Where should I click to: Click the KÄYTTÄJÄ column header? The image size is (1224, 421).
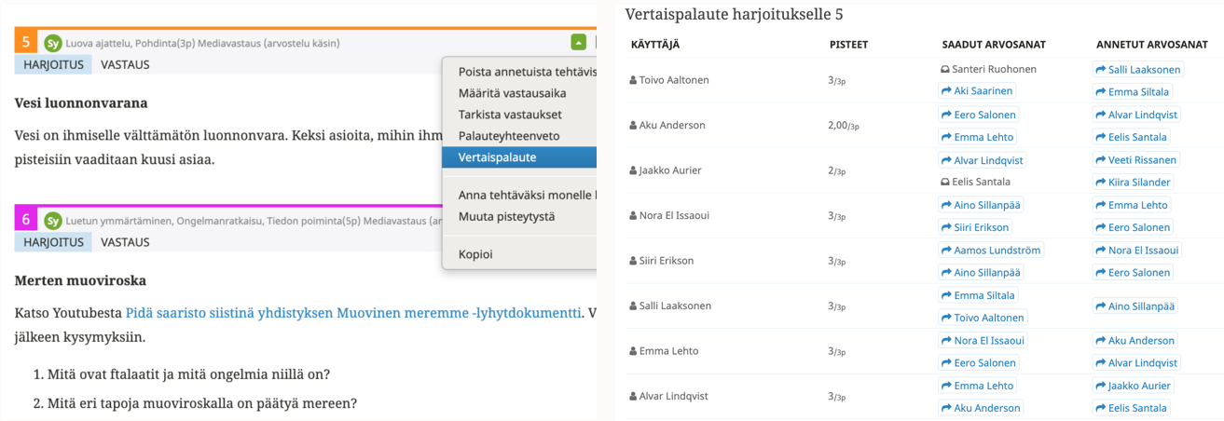click(656, 45)
